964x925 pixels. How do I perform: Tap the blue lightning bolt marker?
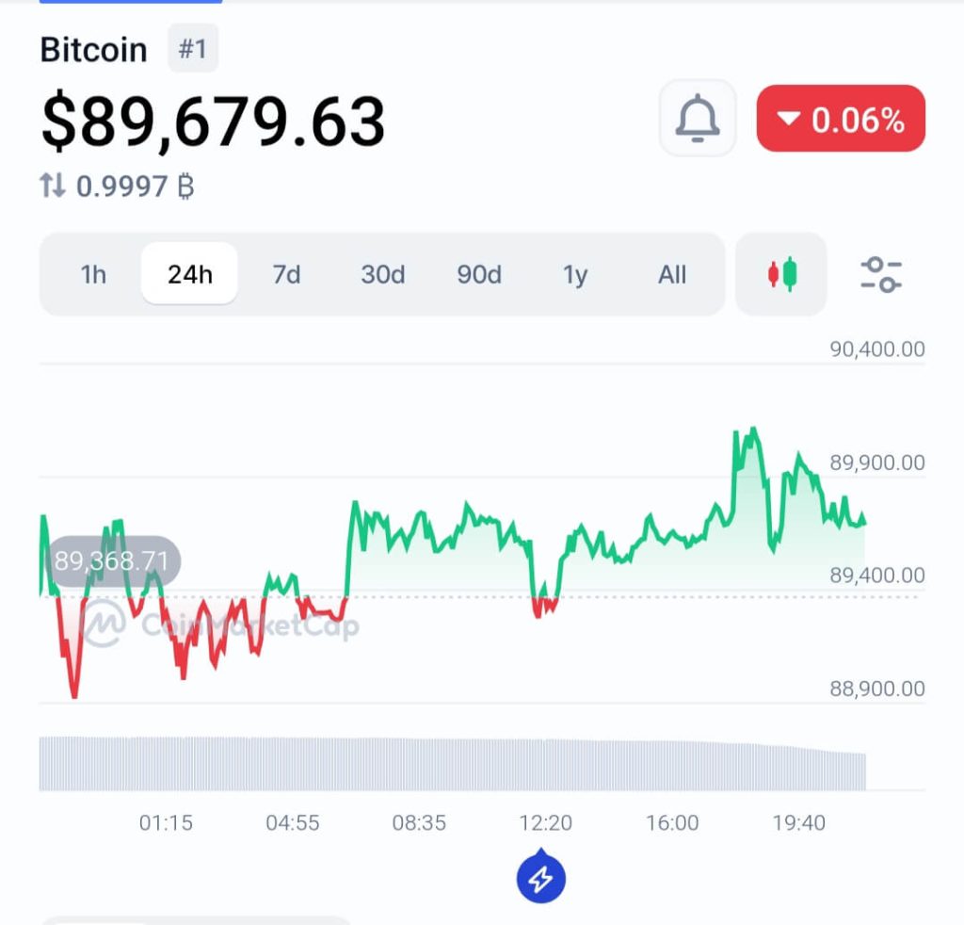[541, 877]
